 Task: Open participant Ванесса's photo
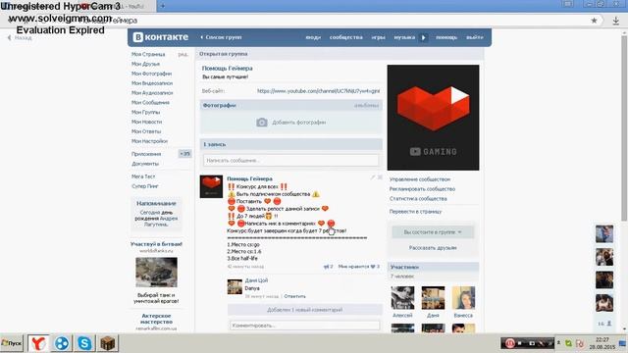click(463, 298)
